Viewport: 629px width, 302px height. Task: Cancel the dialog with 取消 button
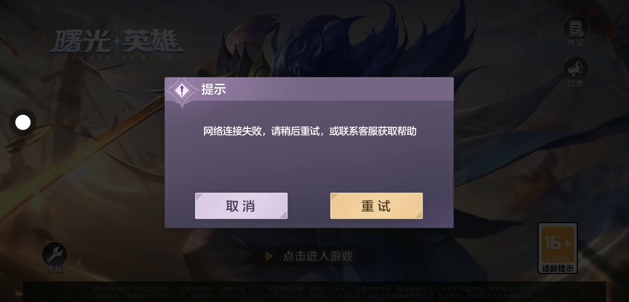click(241, 206)
